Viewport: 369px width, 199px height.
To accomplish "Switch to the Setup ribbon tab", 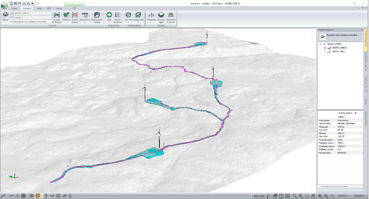I will [x=59, y=8].
